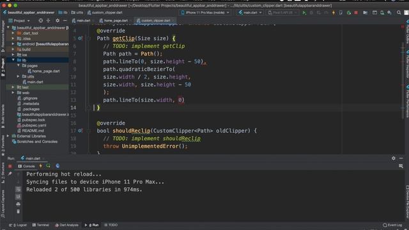409x230 pixels.
Task: Click override gutter icon on shouldReclip line
Action: click(80, 130)
